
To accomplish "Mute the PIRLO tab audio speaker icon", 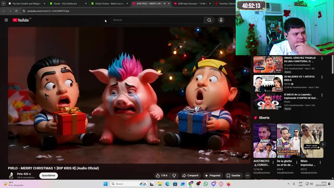I will pyautogui.click(x=164, y=4).
